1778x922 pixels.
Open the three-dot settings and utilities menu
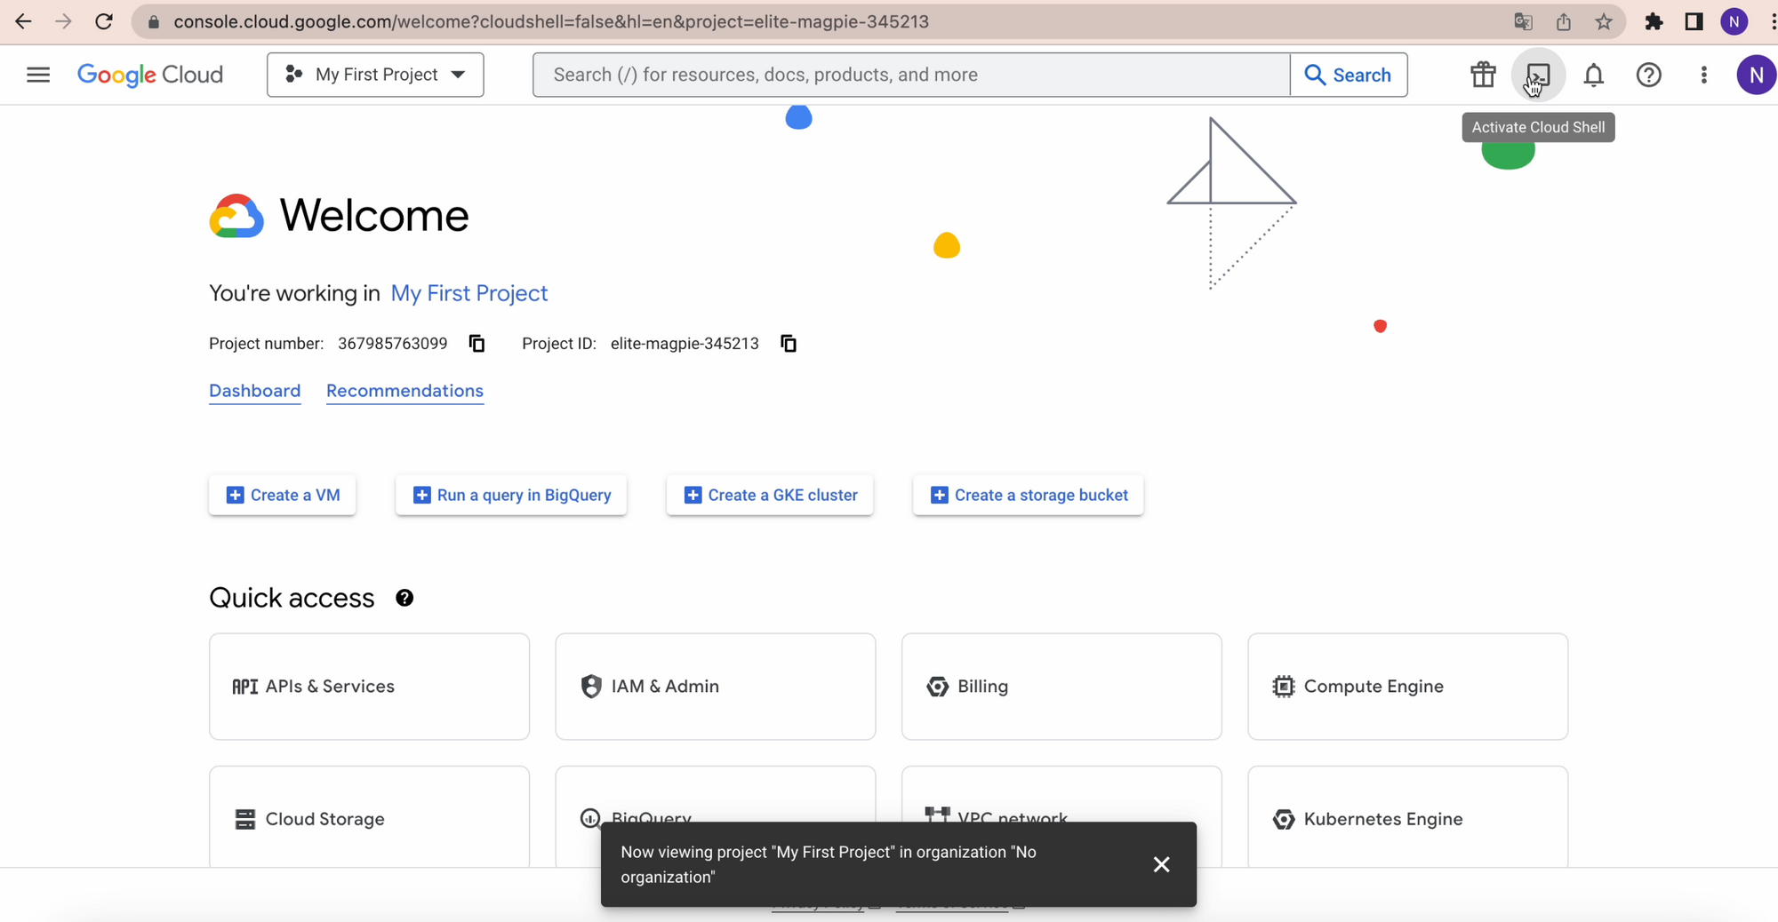coord(1703,75)
